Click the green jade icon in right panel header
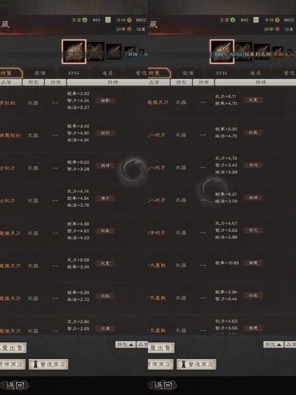This screenshot has width=296, height=395. [233, 20]
